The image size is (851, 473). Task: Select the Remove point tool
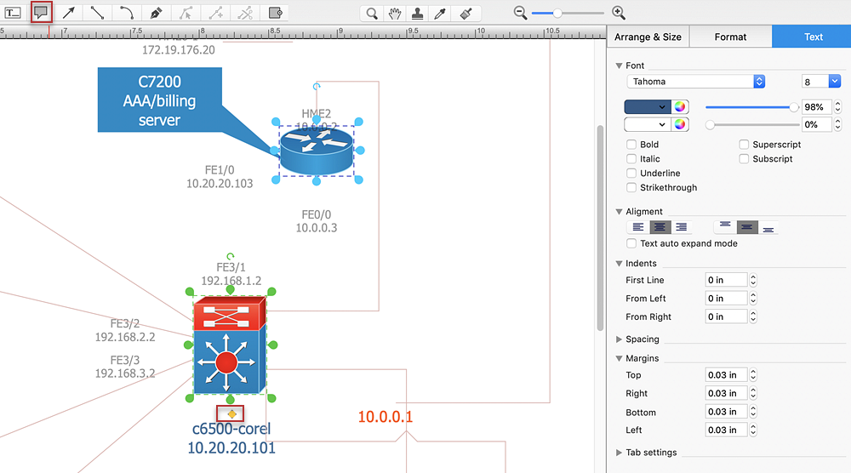point(245,13)
